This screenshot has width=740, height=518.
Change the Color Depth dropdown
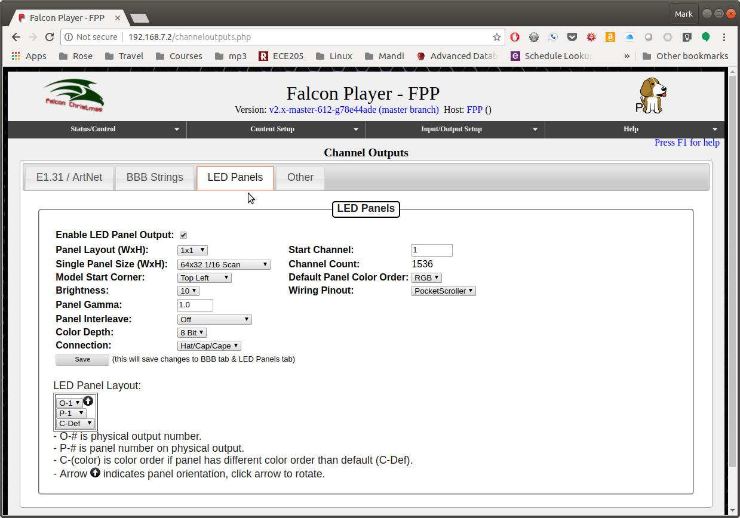point(192,332)
